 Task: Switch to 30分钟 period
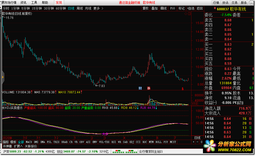(x=49, y=8)
